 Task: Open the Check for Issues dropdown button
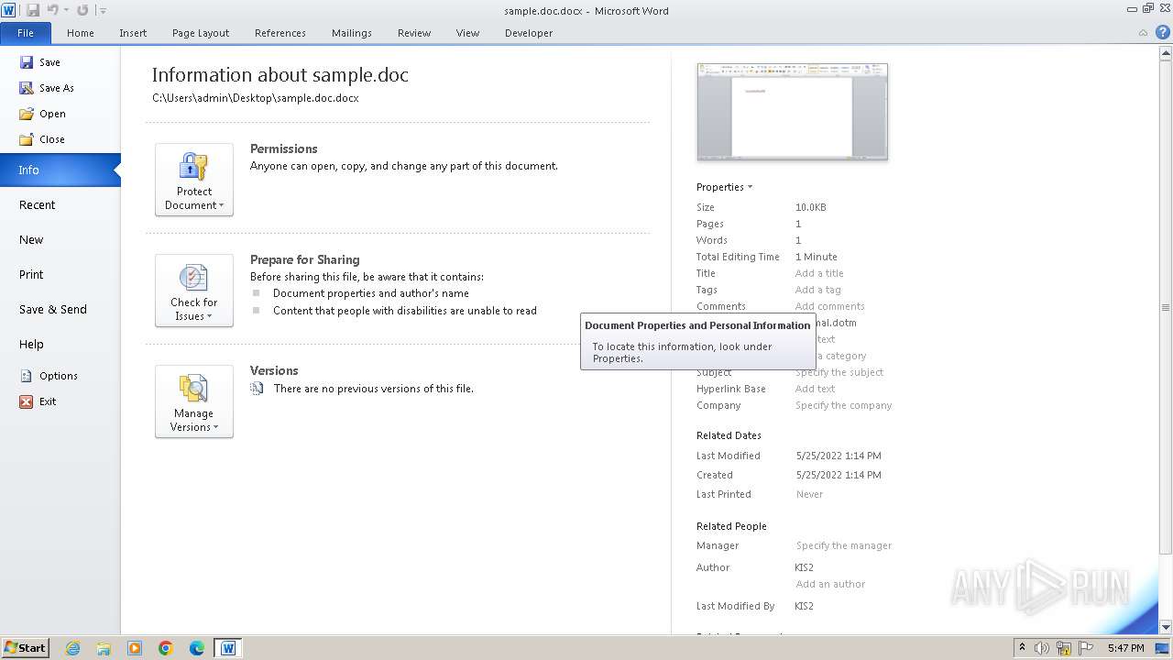coord(194,291)
